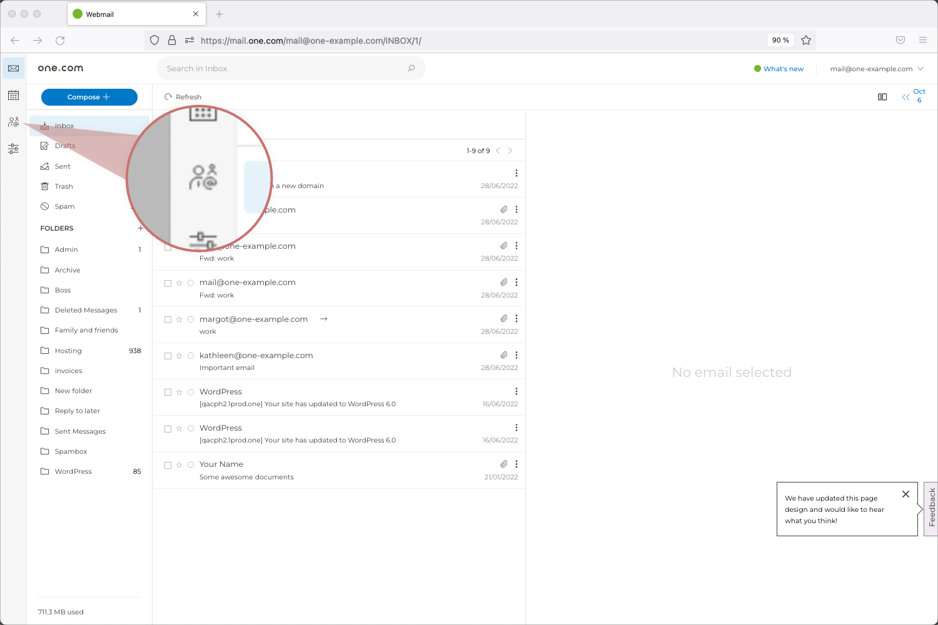Open the What's new link
Viewport: 938px width, 625px height.
[x=783, y=69]
